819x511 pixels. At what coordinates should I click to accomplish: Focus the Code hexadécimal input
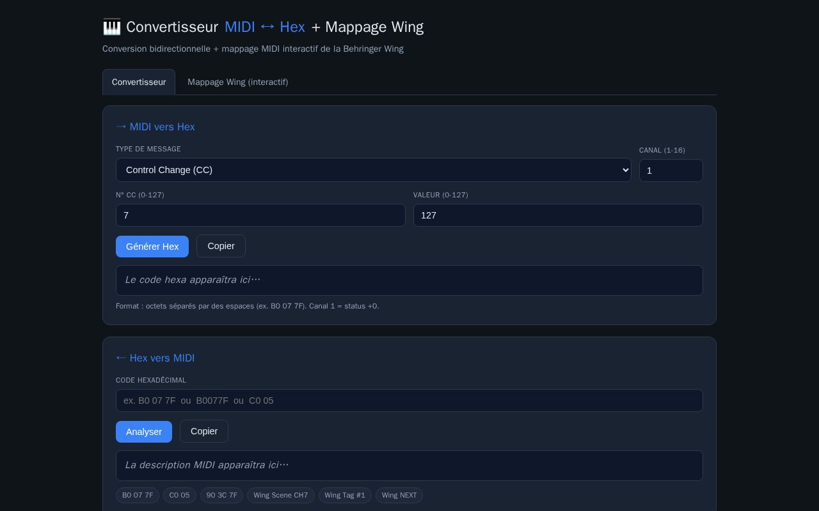coord(409,400)
